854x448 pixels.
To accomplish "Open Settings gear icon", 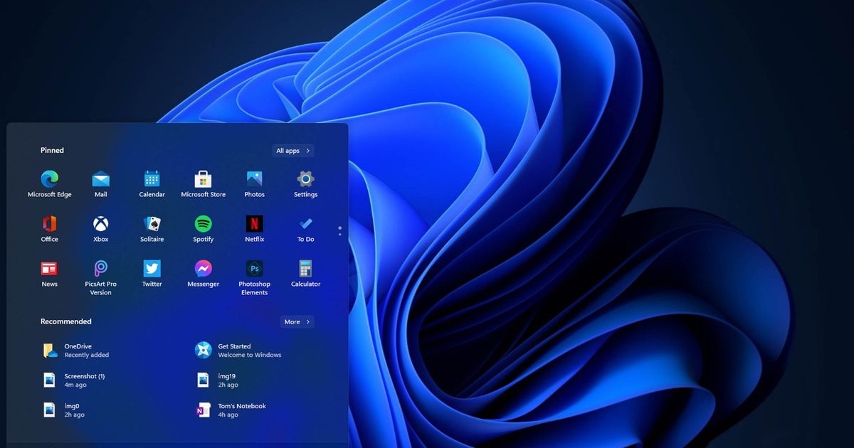I will 305,184.
